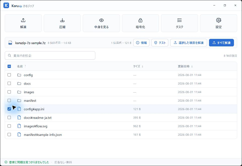Check the manifest folder checkbox
Viewport: 242px width, 166px height.
pos(9,100)
